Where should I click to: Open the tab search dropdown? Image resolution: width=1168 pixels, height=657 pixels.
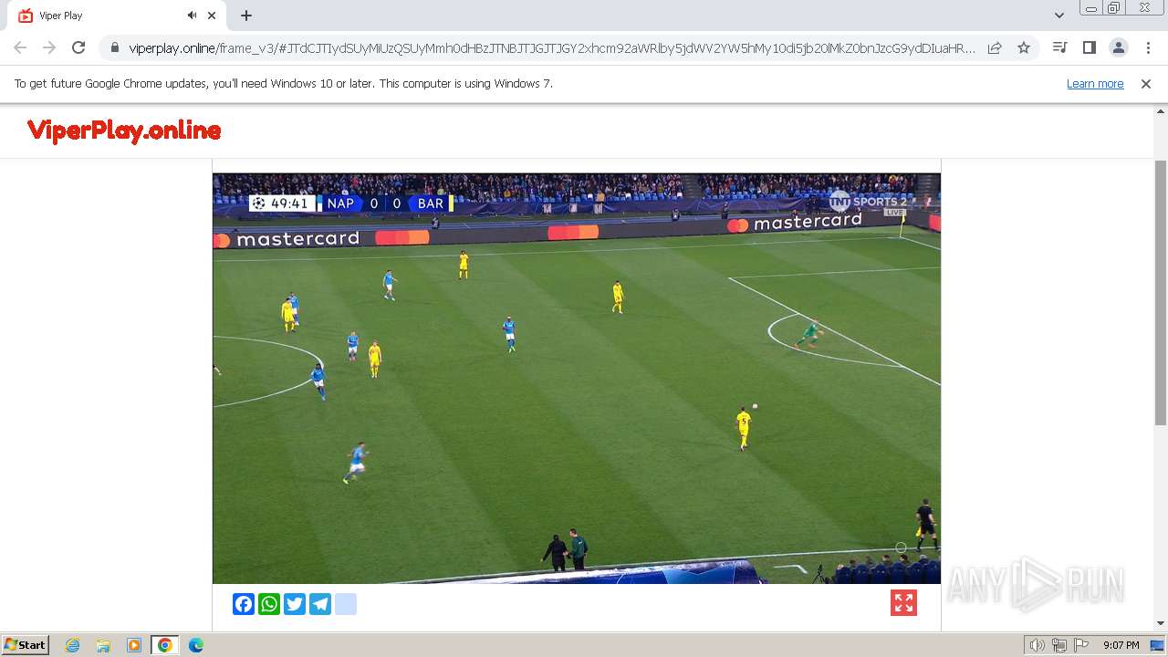coord(1058,16)
